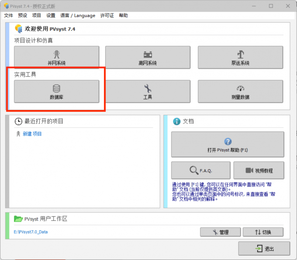Click the 打开 PVsyst 帮助 (F1) button
This screenshot has height=260, width=297.
[x=228, y=144]
